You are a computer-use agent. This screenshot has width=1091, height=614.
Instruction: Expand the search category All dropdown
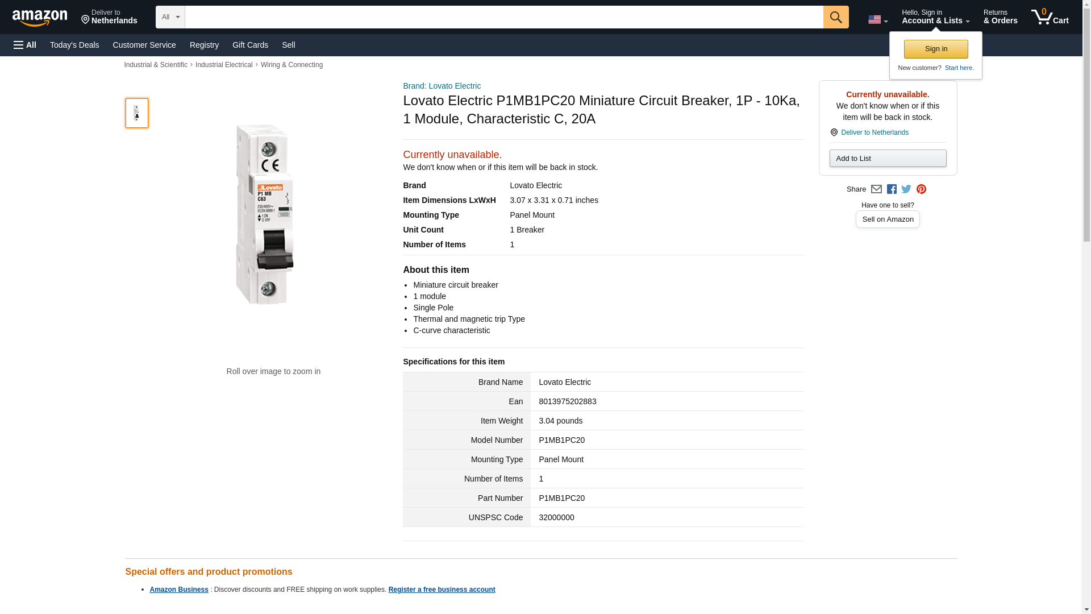[170, 17]
